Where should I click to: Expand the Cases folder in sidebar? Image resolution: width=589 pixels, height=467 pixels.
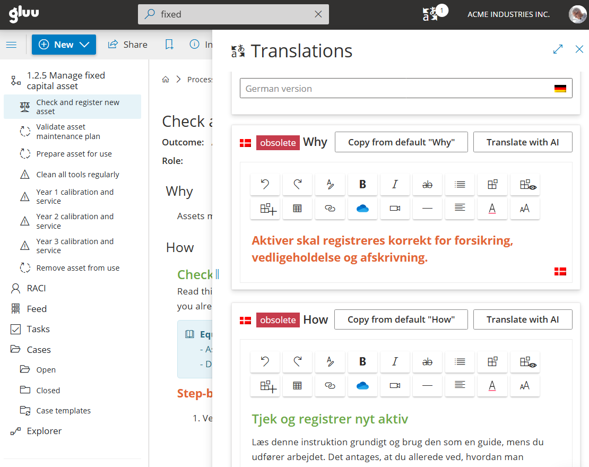pos(39,350)
